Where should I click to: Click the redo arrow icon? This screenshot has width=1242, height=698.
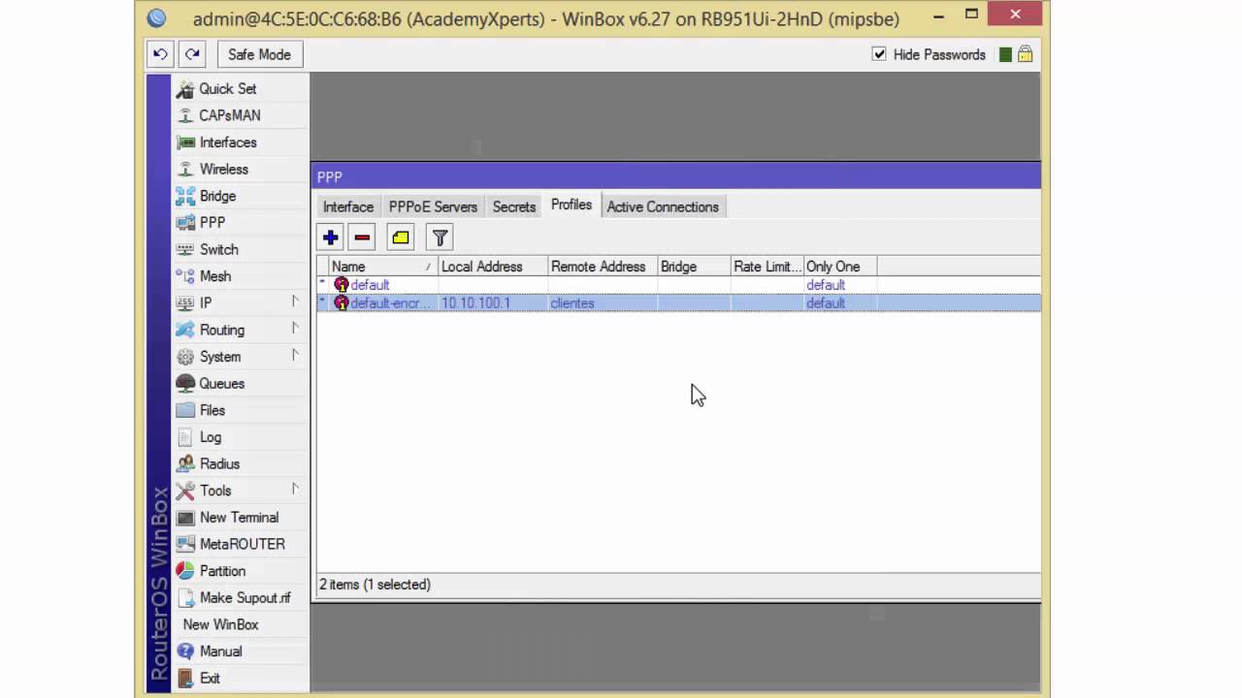pos(192,54)
